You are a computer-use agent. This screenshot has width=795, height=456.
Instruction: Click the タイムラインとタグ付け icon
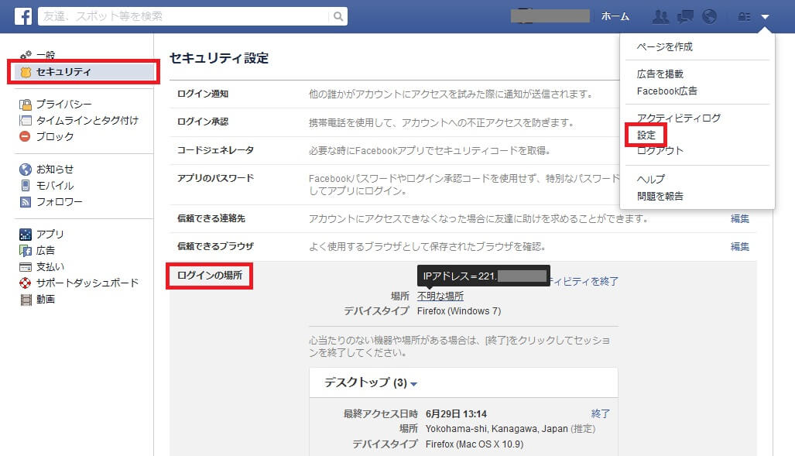pos(26,121)
